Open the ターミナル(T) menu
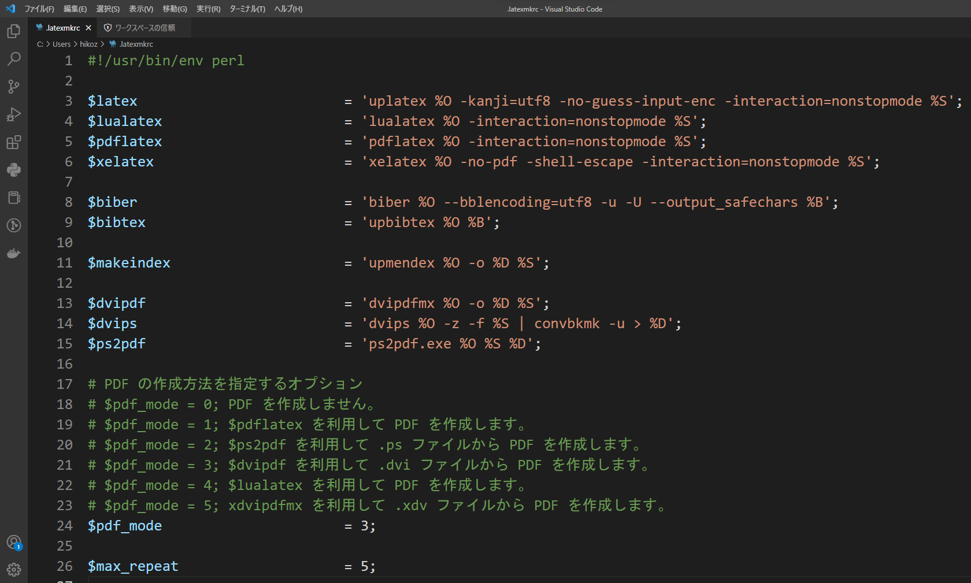The width and height of the screenshot is (971, 583). (x=247, y=9)
